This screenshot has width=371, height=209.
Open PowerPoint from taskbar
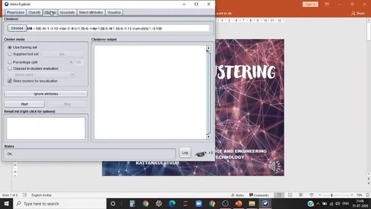click(x=238, y=204)
